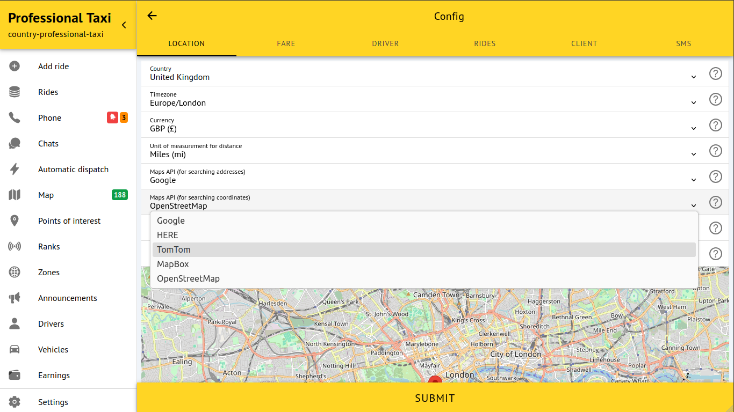Screen dimensions: 734x412
Task: Open the Zones globe icon
Action: (x=15, y=273)
